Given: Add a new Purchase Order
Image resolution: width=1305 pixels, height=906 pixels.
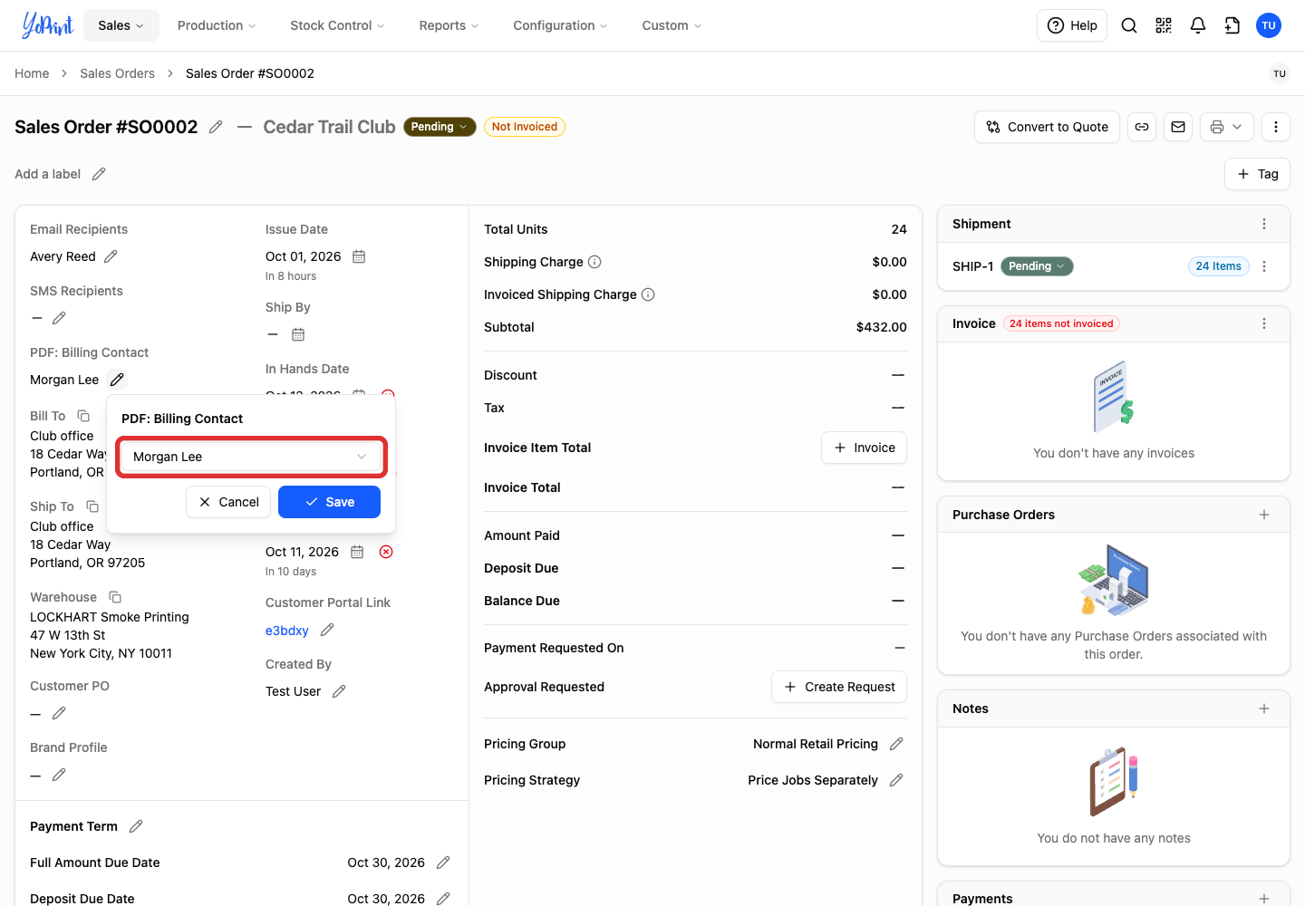Looking at the screenshot, I should (1264, 515).
